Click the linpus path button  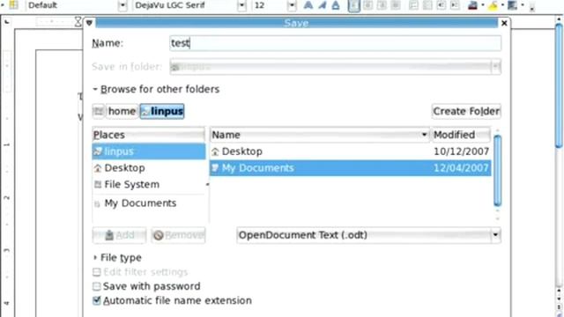click(162, 112)
